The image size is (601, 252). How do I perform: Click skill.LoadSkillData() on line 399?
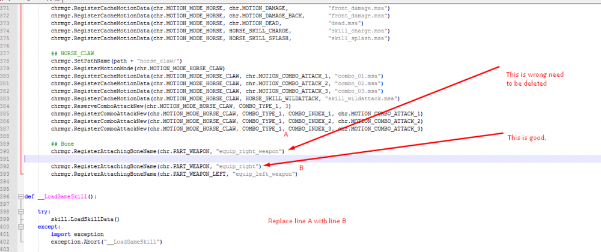(85, 220)
